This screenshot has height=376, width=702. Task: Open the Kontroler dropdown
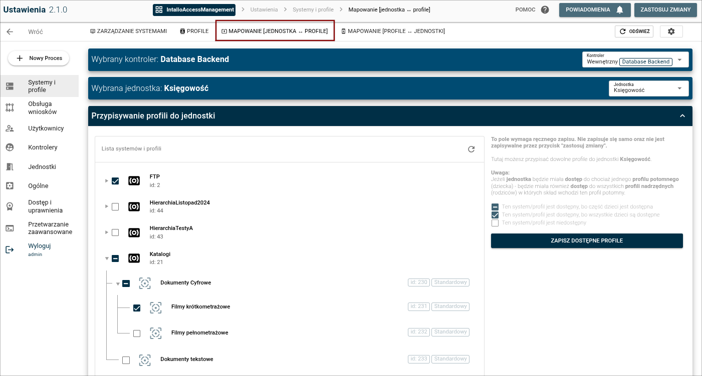pos(635,59)
